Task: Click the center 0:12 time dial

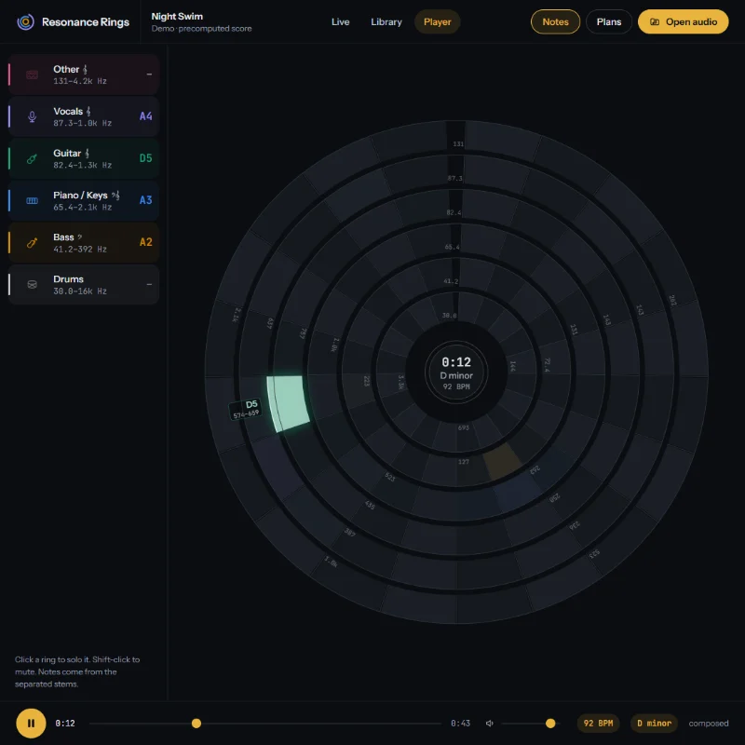Action: tap(456, 373)
